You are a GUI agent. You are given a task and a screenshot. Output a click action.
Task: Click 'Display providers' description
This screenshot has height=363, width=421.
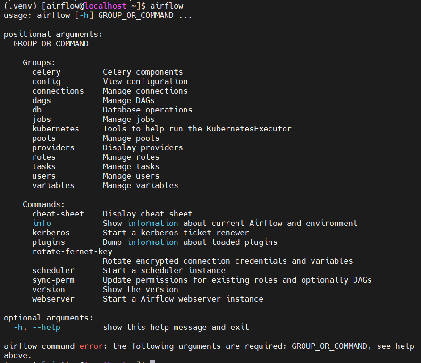tap(143, 148)
